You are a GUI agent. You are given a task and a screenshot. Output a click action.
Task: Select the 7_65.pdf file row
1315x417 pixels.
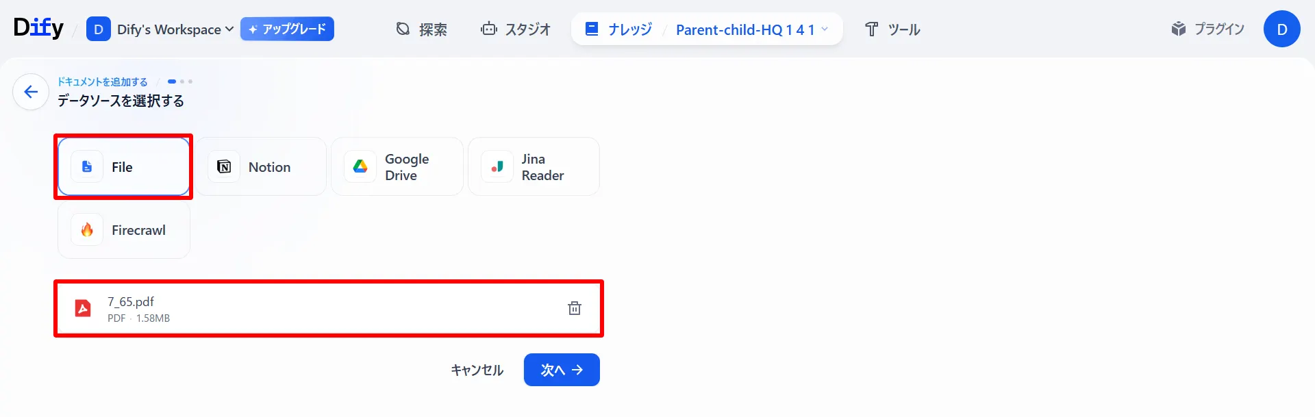pyautogui.click(x=329, y=308)
